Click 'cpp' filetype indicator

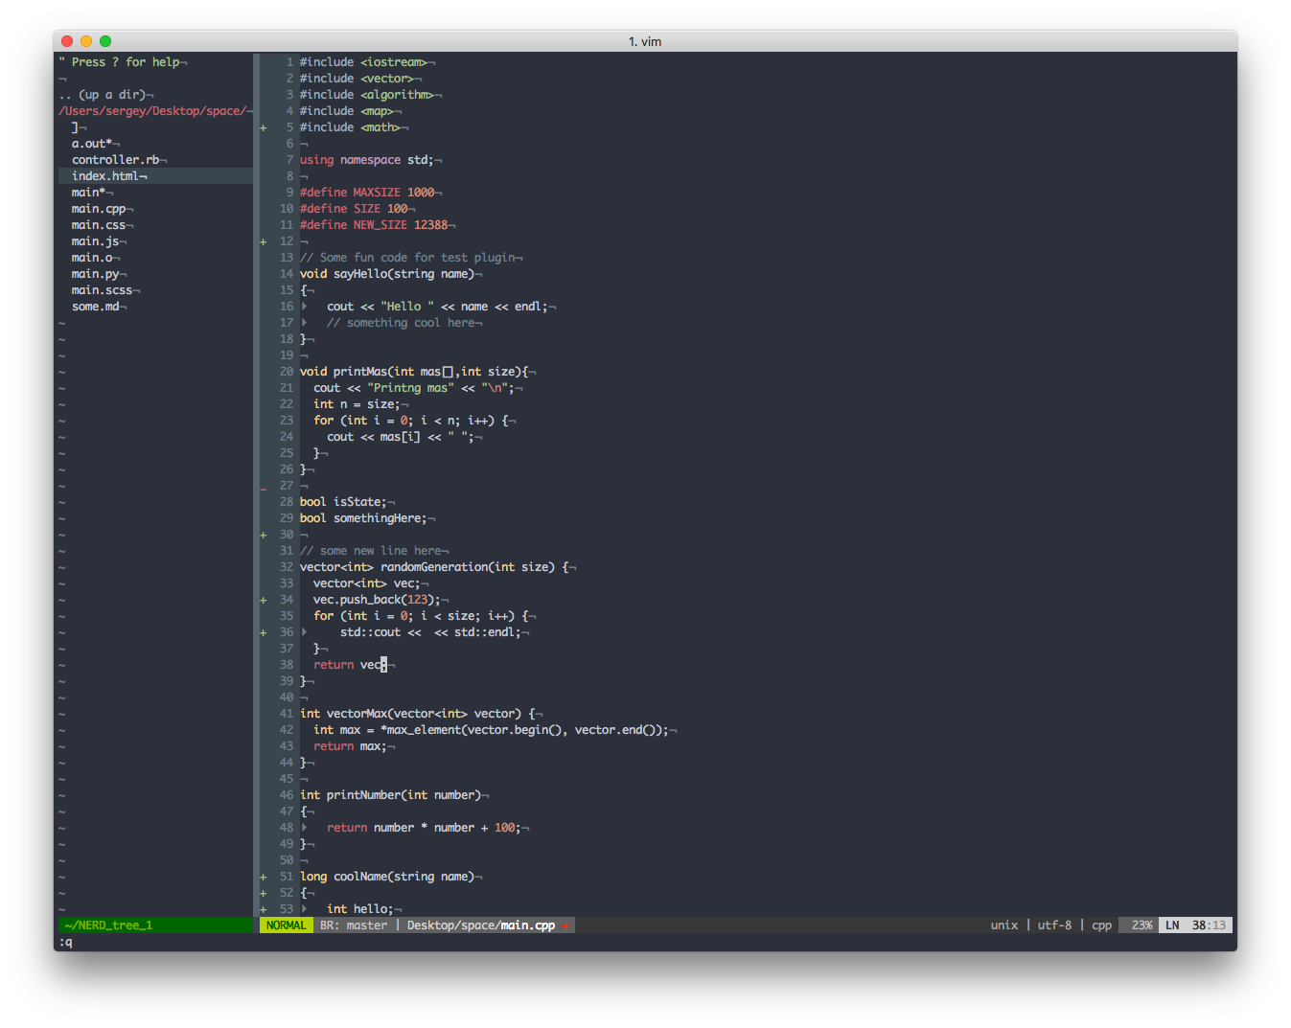click(1102, 925)
